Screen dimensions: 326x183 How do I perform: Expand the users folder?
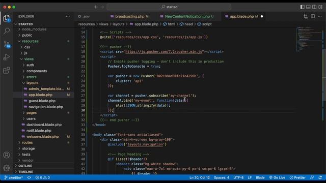[44, 118]
